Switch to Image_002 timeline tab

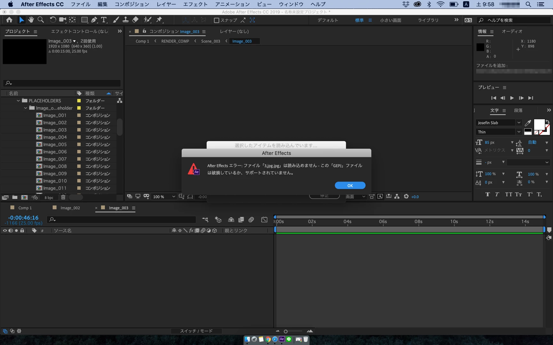70,208
